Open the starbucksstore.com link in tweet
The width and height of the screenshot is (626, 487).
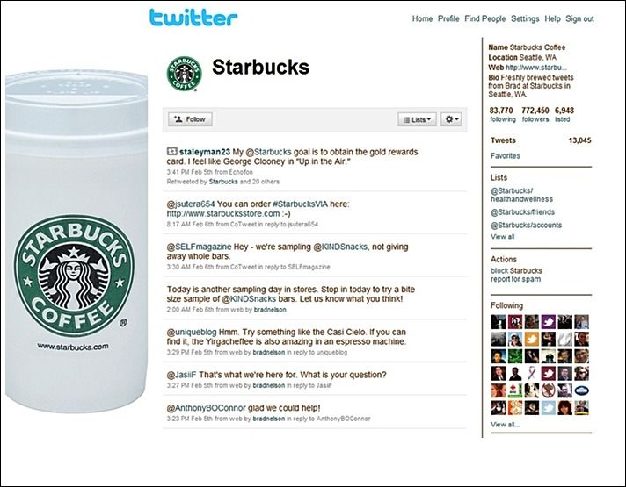tap(223, 213)
